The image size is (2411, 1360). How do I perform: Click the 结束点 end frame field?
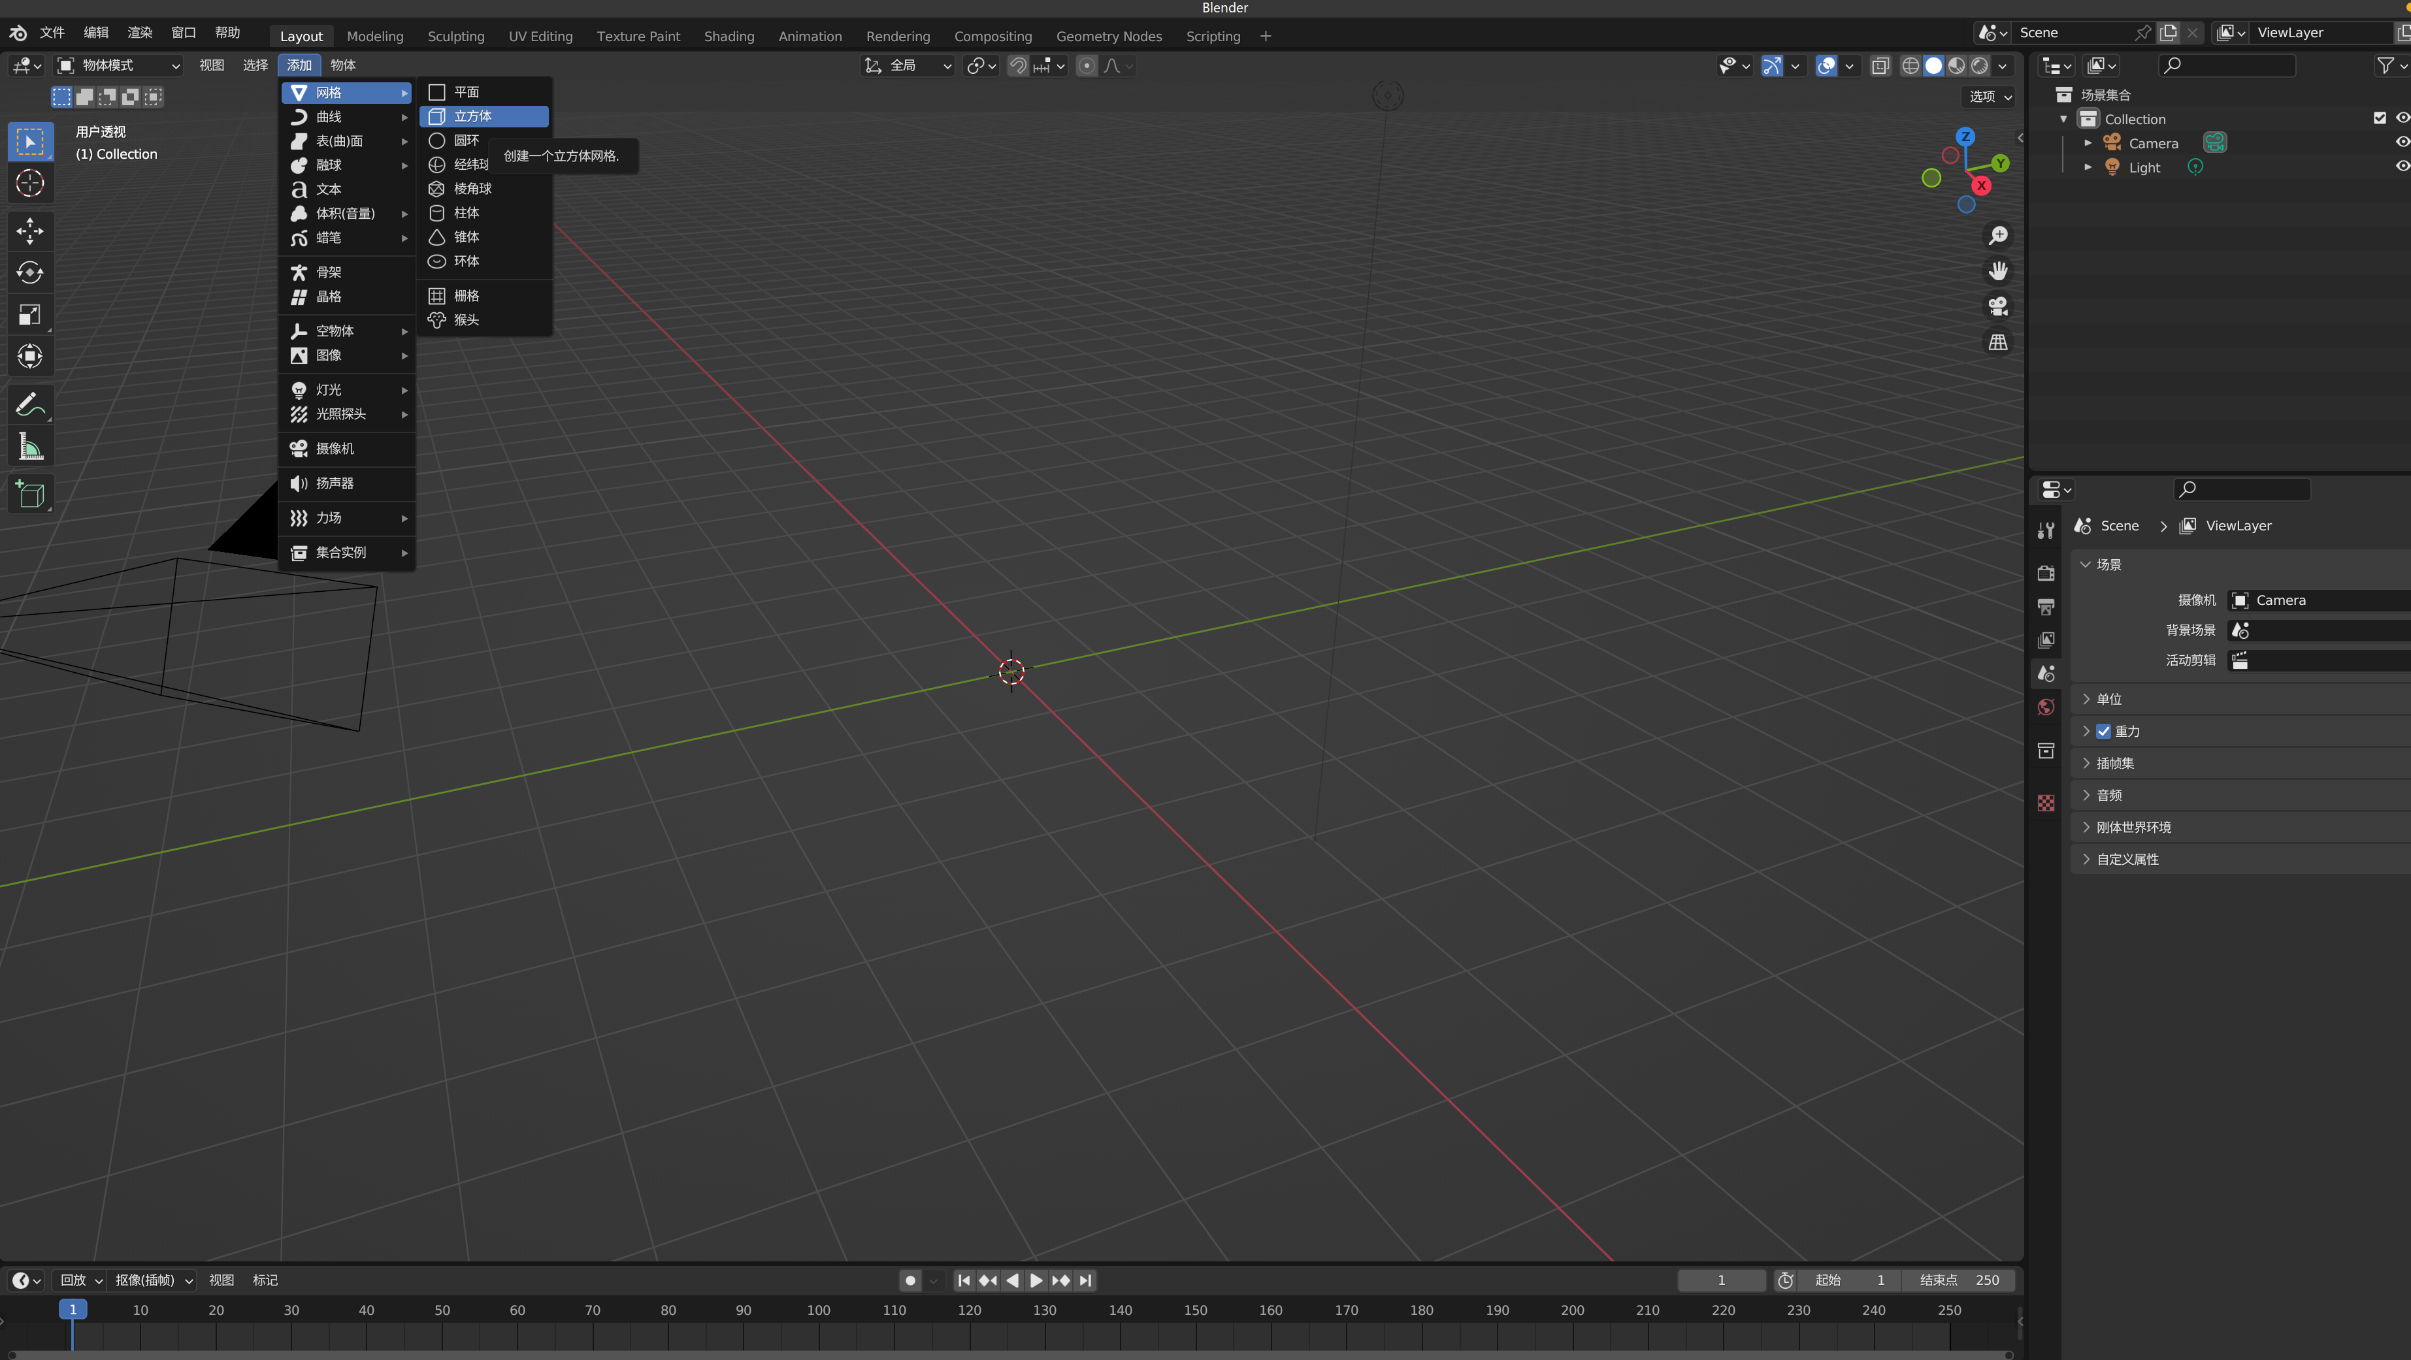coord(1959,1280)
